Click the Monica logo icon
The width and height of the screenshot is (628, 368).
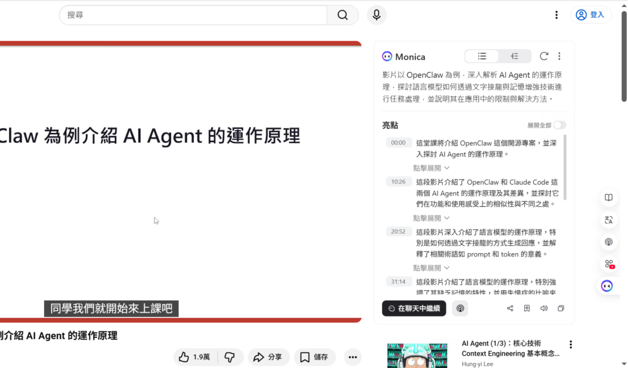387,56
